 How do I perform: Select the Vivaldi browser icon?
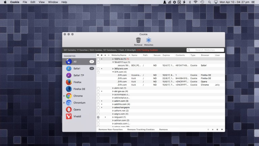pos(69,116)
